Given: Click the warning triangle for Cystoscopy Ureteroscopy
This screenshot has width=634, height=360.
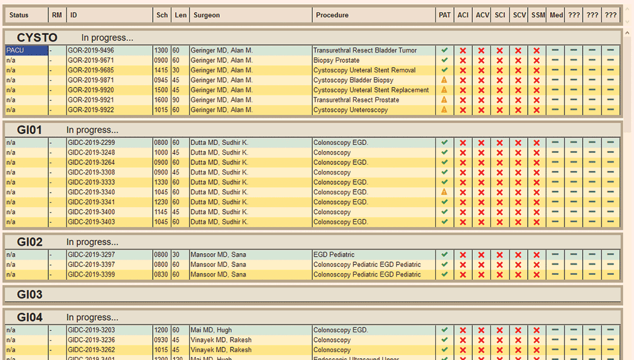Looking at the screenshot, I should coord(445,109).
